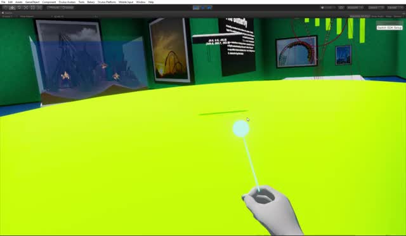Click the Pause button in playback controls
Viewport: 406px width, 236px height.
pos(203,8)
